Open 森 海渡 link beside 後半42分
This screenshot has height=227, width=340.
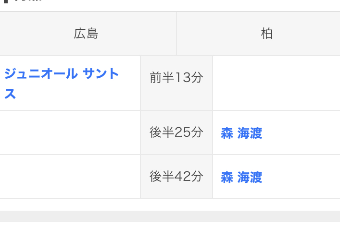(x=241, y=177)
